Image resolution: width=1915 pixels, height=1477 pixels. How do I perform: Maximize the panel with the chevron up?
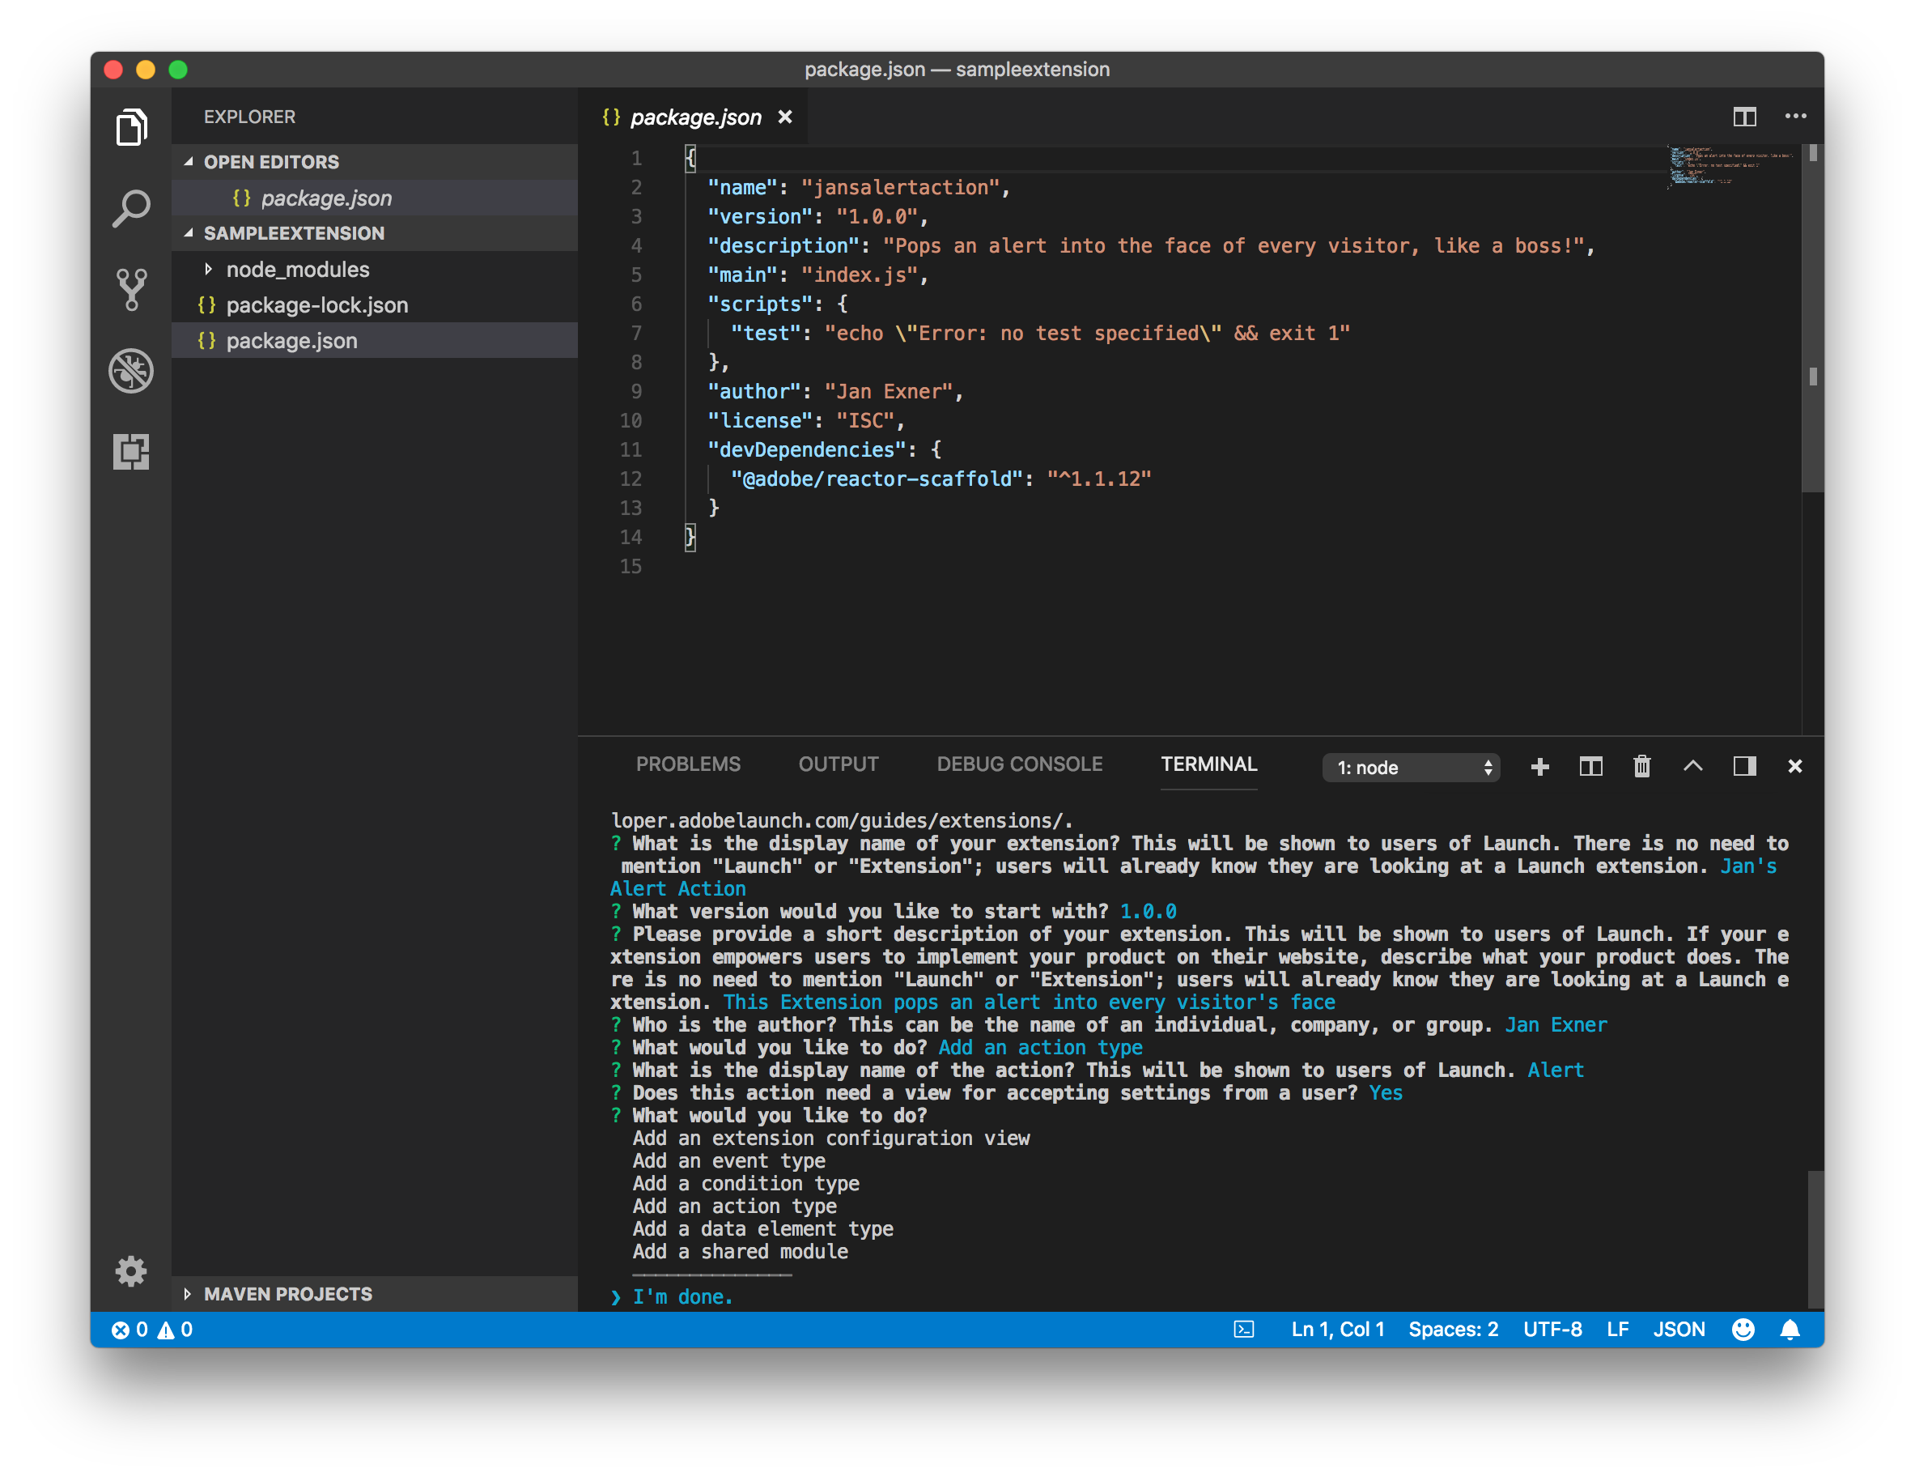click(1692, 767)
